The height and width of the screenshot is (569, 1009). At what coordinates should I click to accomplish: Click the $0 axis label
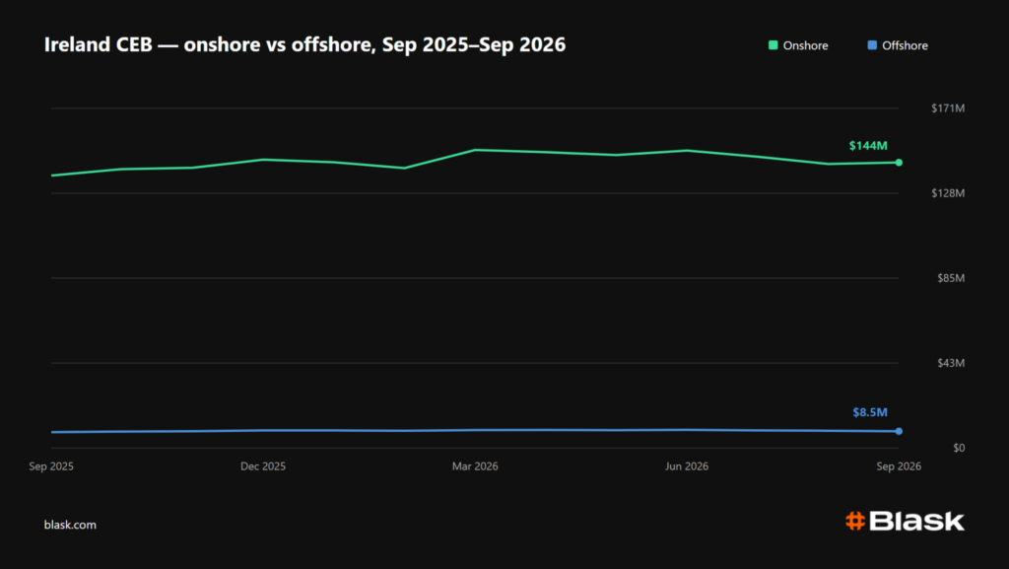(959, 448)
